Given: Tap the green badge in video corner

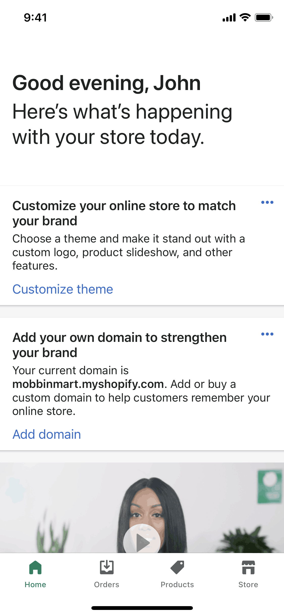Looking at the screenshot, I should coord(270,487).
